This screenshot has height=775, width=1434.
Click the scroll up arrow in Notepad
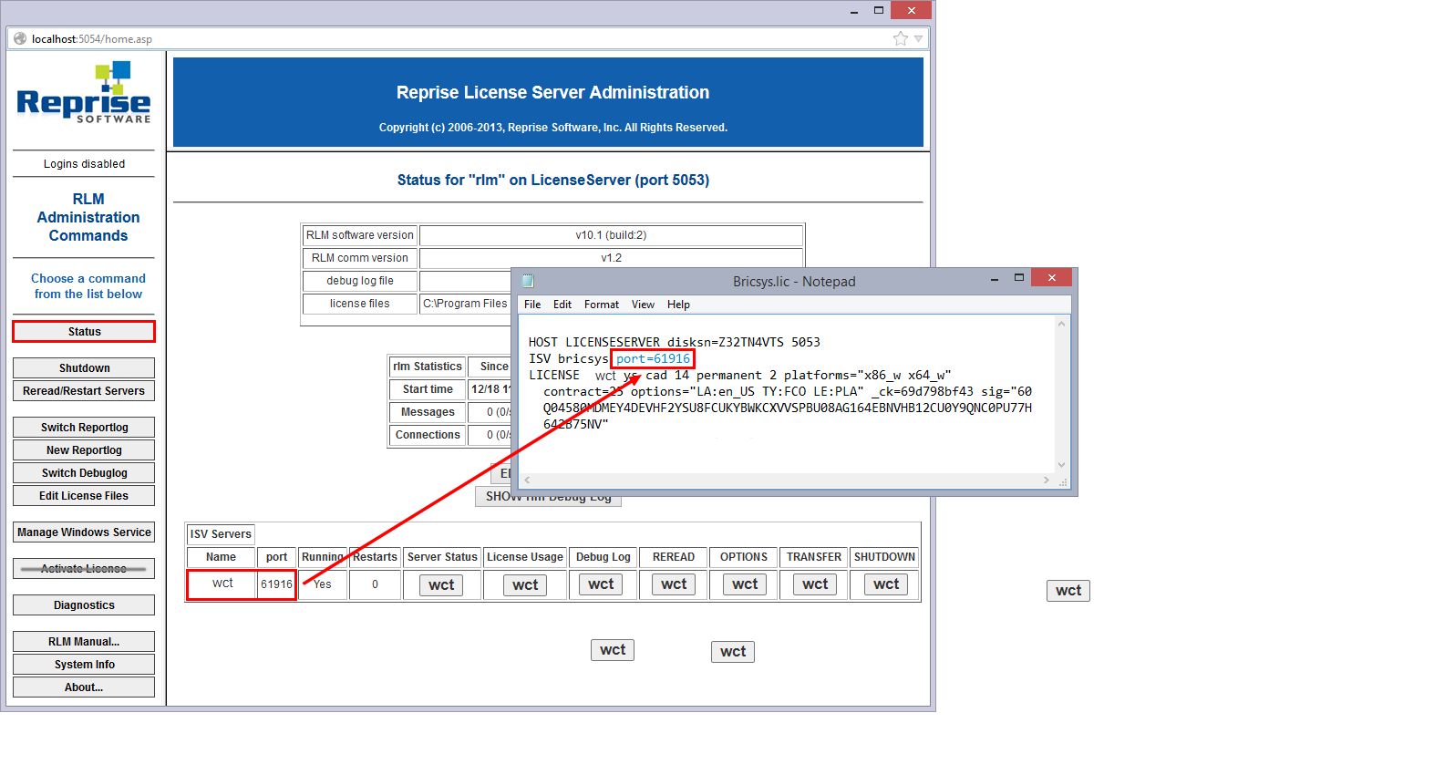tap(1061, 324)
